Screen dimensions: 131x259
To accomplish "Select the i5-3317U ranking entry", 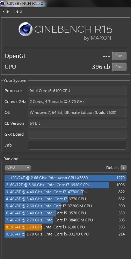I will pos(66,234).
